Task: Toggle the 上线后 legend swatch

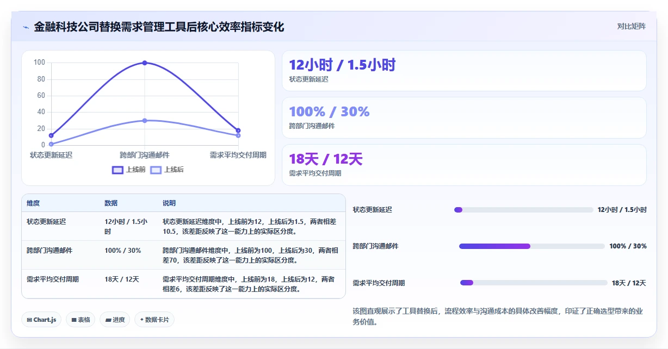Action: pos(156,170)
